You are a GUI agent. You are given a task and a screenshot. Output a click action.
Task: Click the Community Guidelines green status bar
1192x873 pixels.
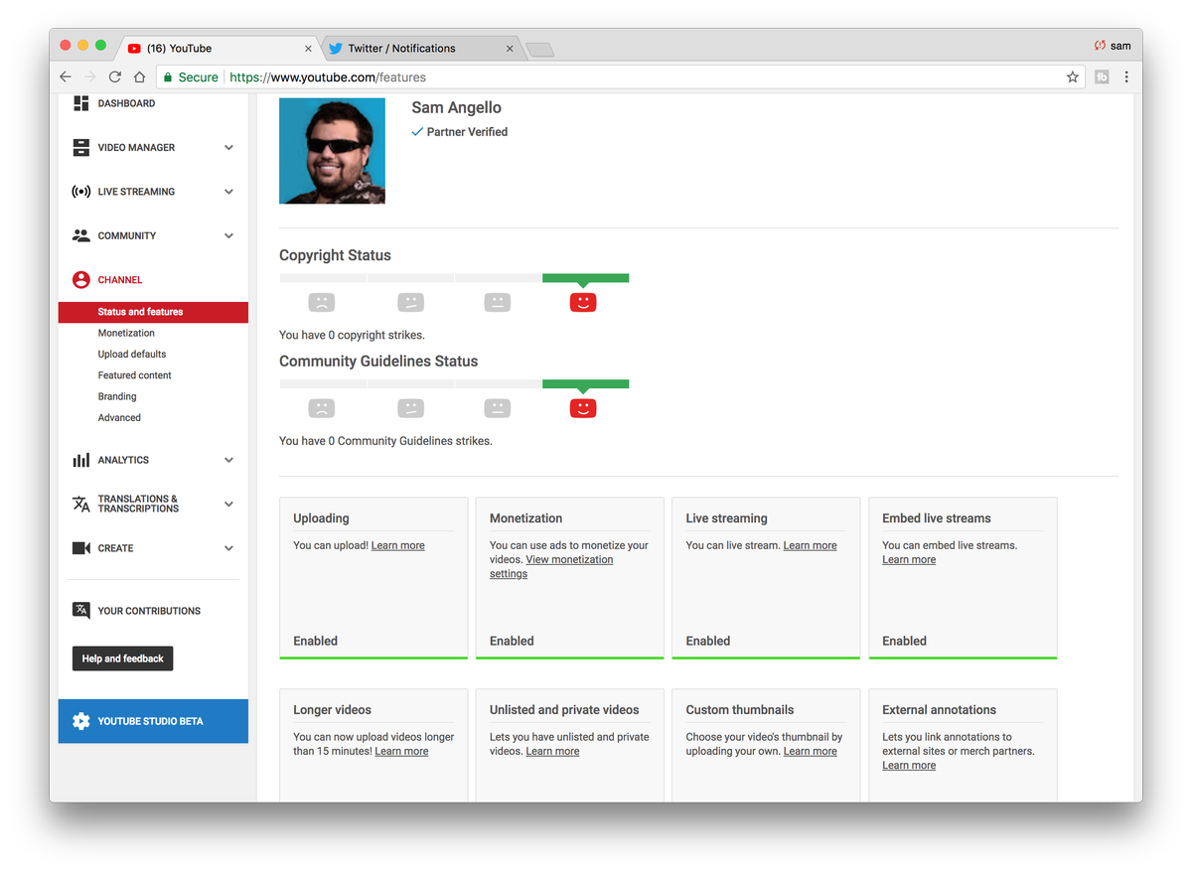coord(585,383)
